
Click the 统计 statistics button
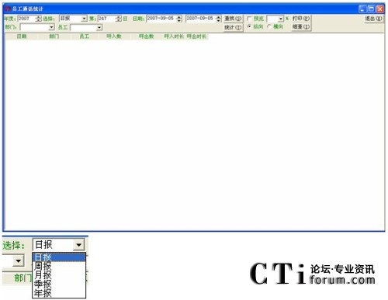[233, 27]
